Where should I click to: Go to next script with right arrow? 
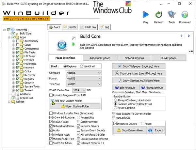coord(189,36)
